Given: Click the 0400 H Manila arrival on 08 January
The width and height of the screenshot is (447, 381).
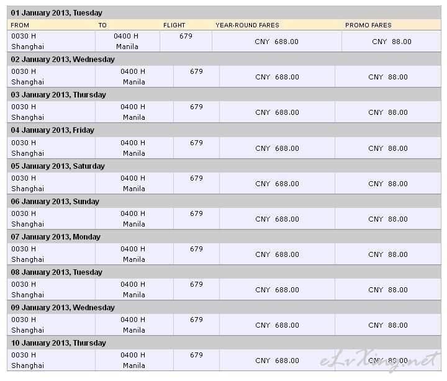Looking at the screenshot, I should 133,290.
